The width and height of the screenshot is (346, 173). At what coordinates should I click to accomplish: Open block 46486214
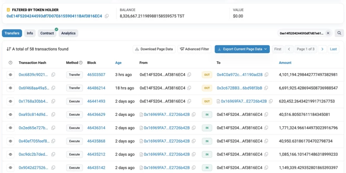click(96, 88)
